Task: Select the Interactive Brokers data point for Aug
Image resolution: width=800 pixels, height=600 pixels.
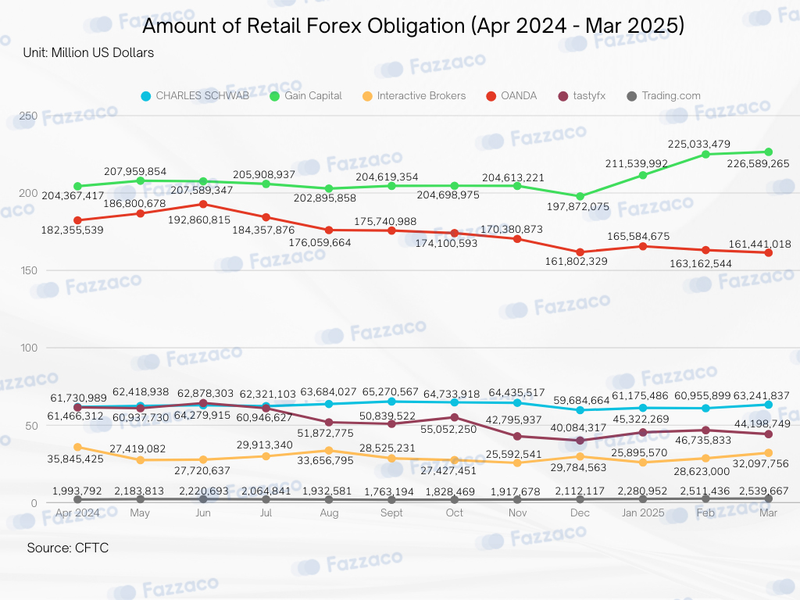Action: coord(329,451)
